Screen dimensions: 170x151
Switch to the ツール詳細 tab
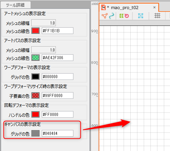click(x=15, y=5)
